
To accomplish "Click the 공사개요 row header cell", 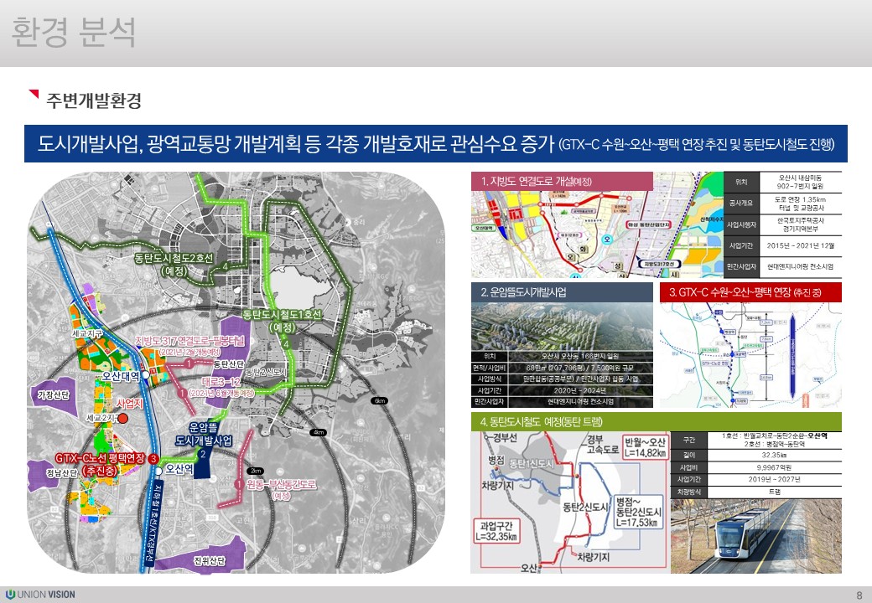I will tap(741, 204).
